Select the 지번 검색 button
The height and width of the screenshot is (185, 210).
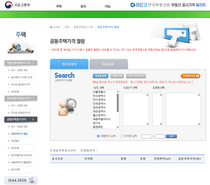(x=117, y=76)
